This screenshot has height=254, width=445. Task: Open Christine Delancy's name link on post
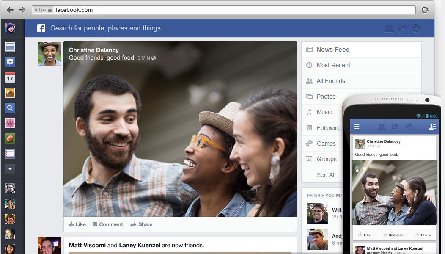pyautogui.click(x=93, y=50)
